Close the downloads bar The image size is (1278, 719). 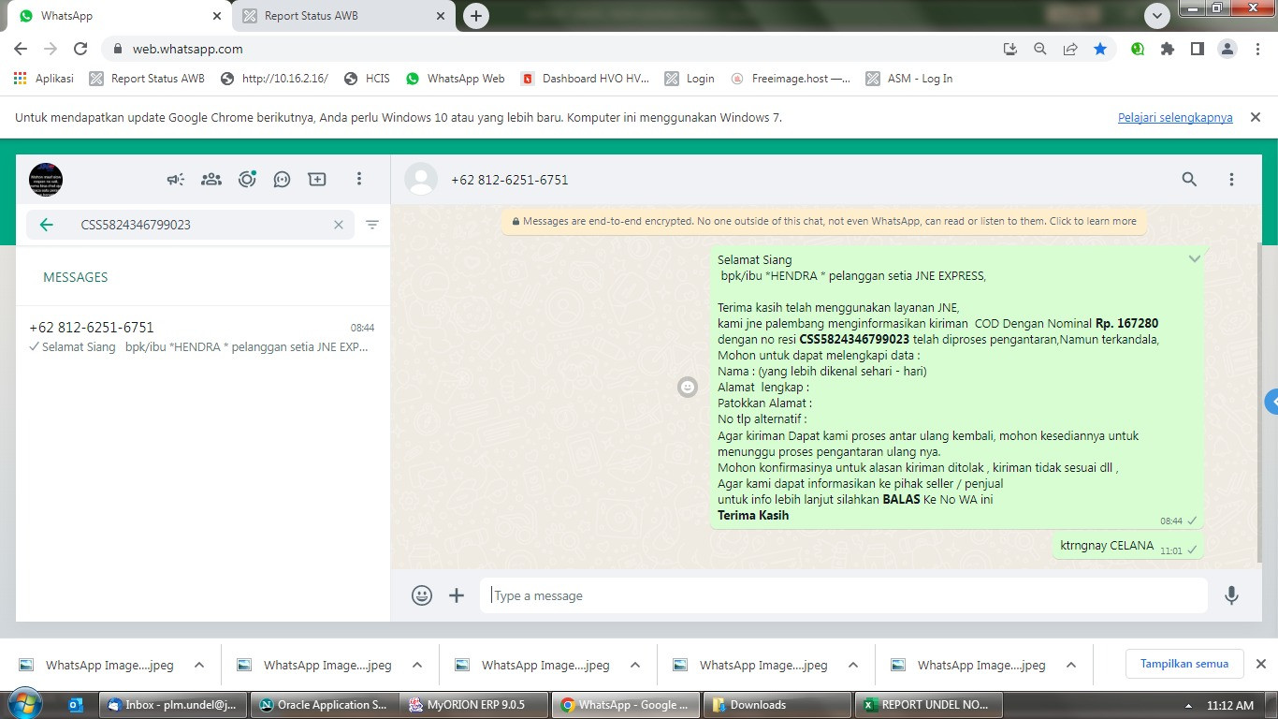coord(1260,664)
